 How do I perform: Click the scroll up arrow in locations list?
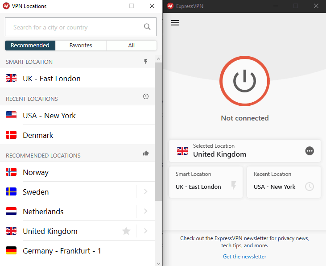tap(158, 59)
